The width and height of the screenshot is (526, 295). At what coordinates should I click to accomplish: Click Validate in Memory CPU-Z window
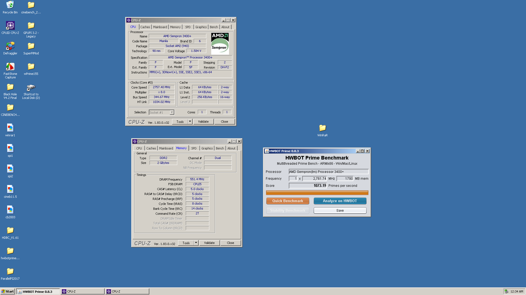pyautogui.click(x=209, y=243)
